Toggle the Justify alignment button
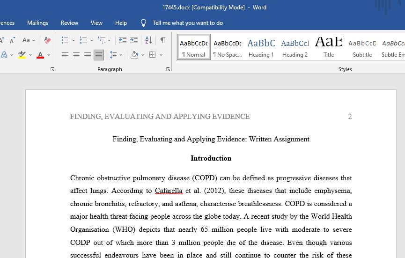 99,55
